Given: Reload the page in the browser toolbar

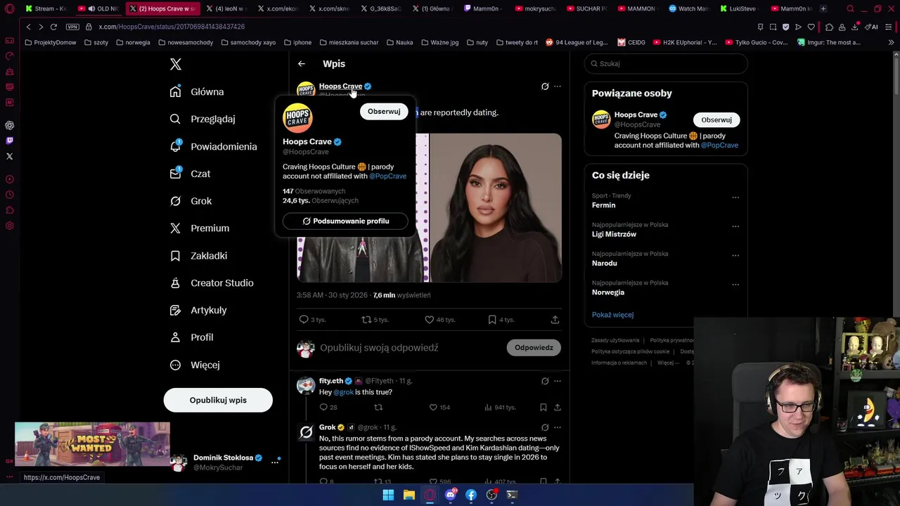Looking at the screenshot, I should point(53,27).
